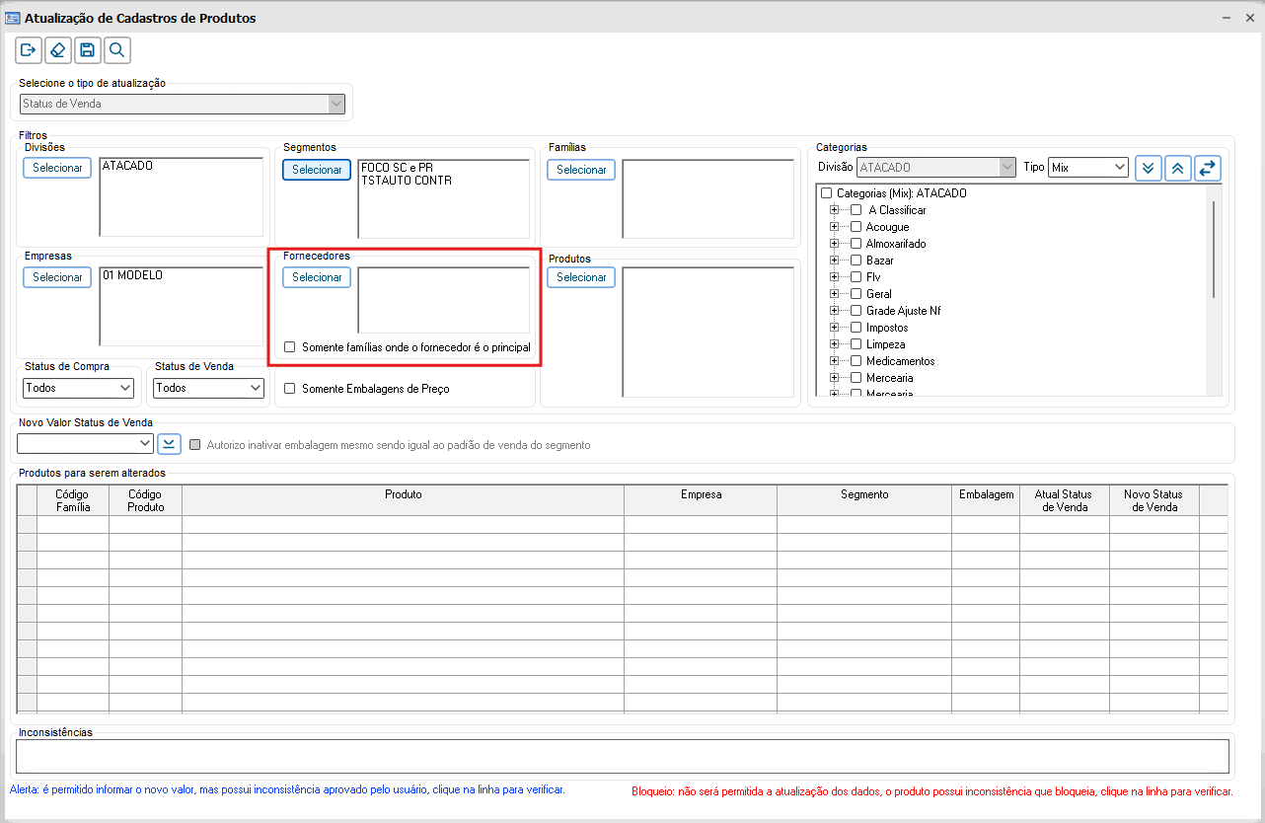Enable 'Somente famílias onde o fornecedor é o principal'
The height and width of the screenshot is (823, 1265).
290,347
